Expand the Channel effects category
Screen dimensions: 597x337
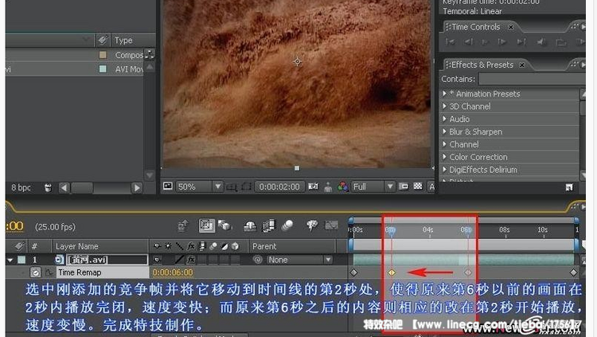tap(444, 144)
